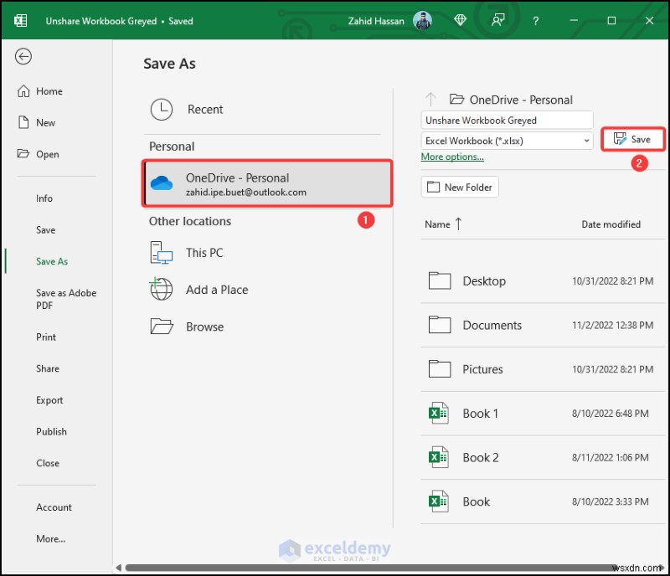Open Save as Adobe PDF option
Screen dimensions: 670x576
click(x=66, y=299)
